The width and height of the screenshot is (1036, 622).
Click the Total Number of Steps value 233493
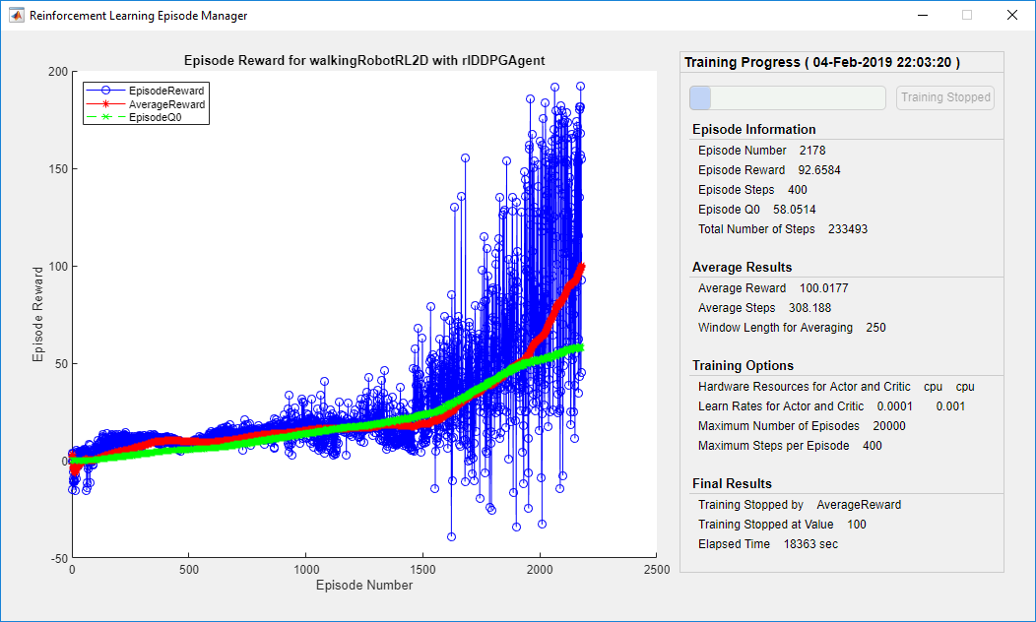pos(848,229)
